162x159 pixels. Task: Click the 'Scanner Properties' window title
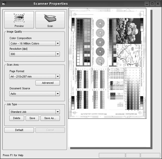[x=51, y=4]
